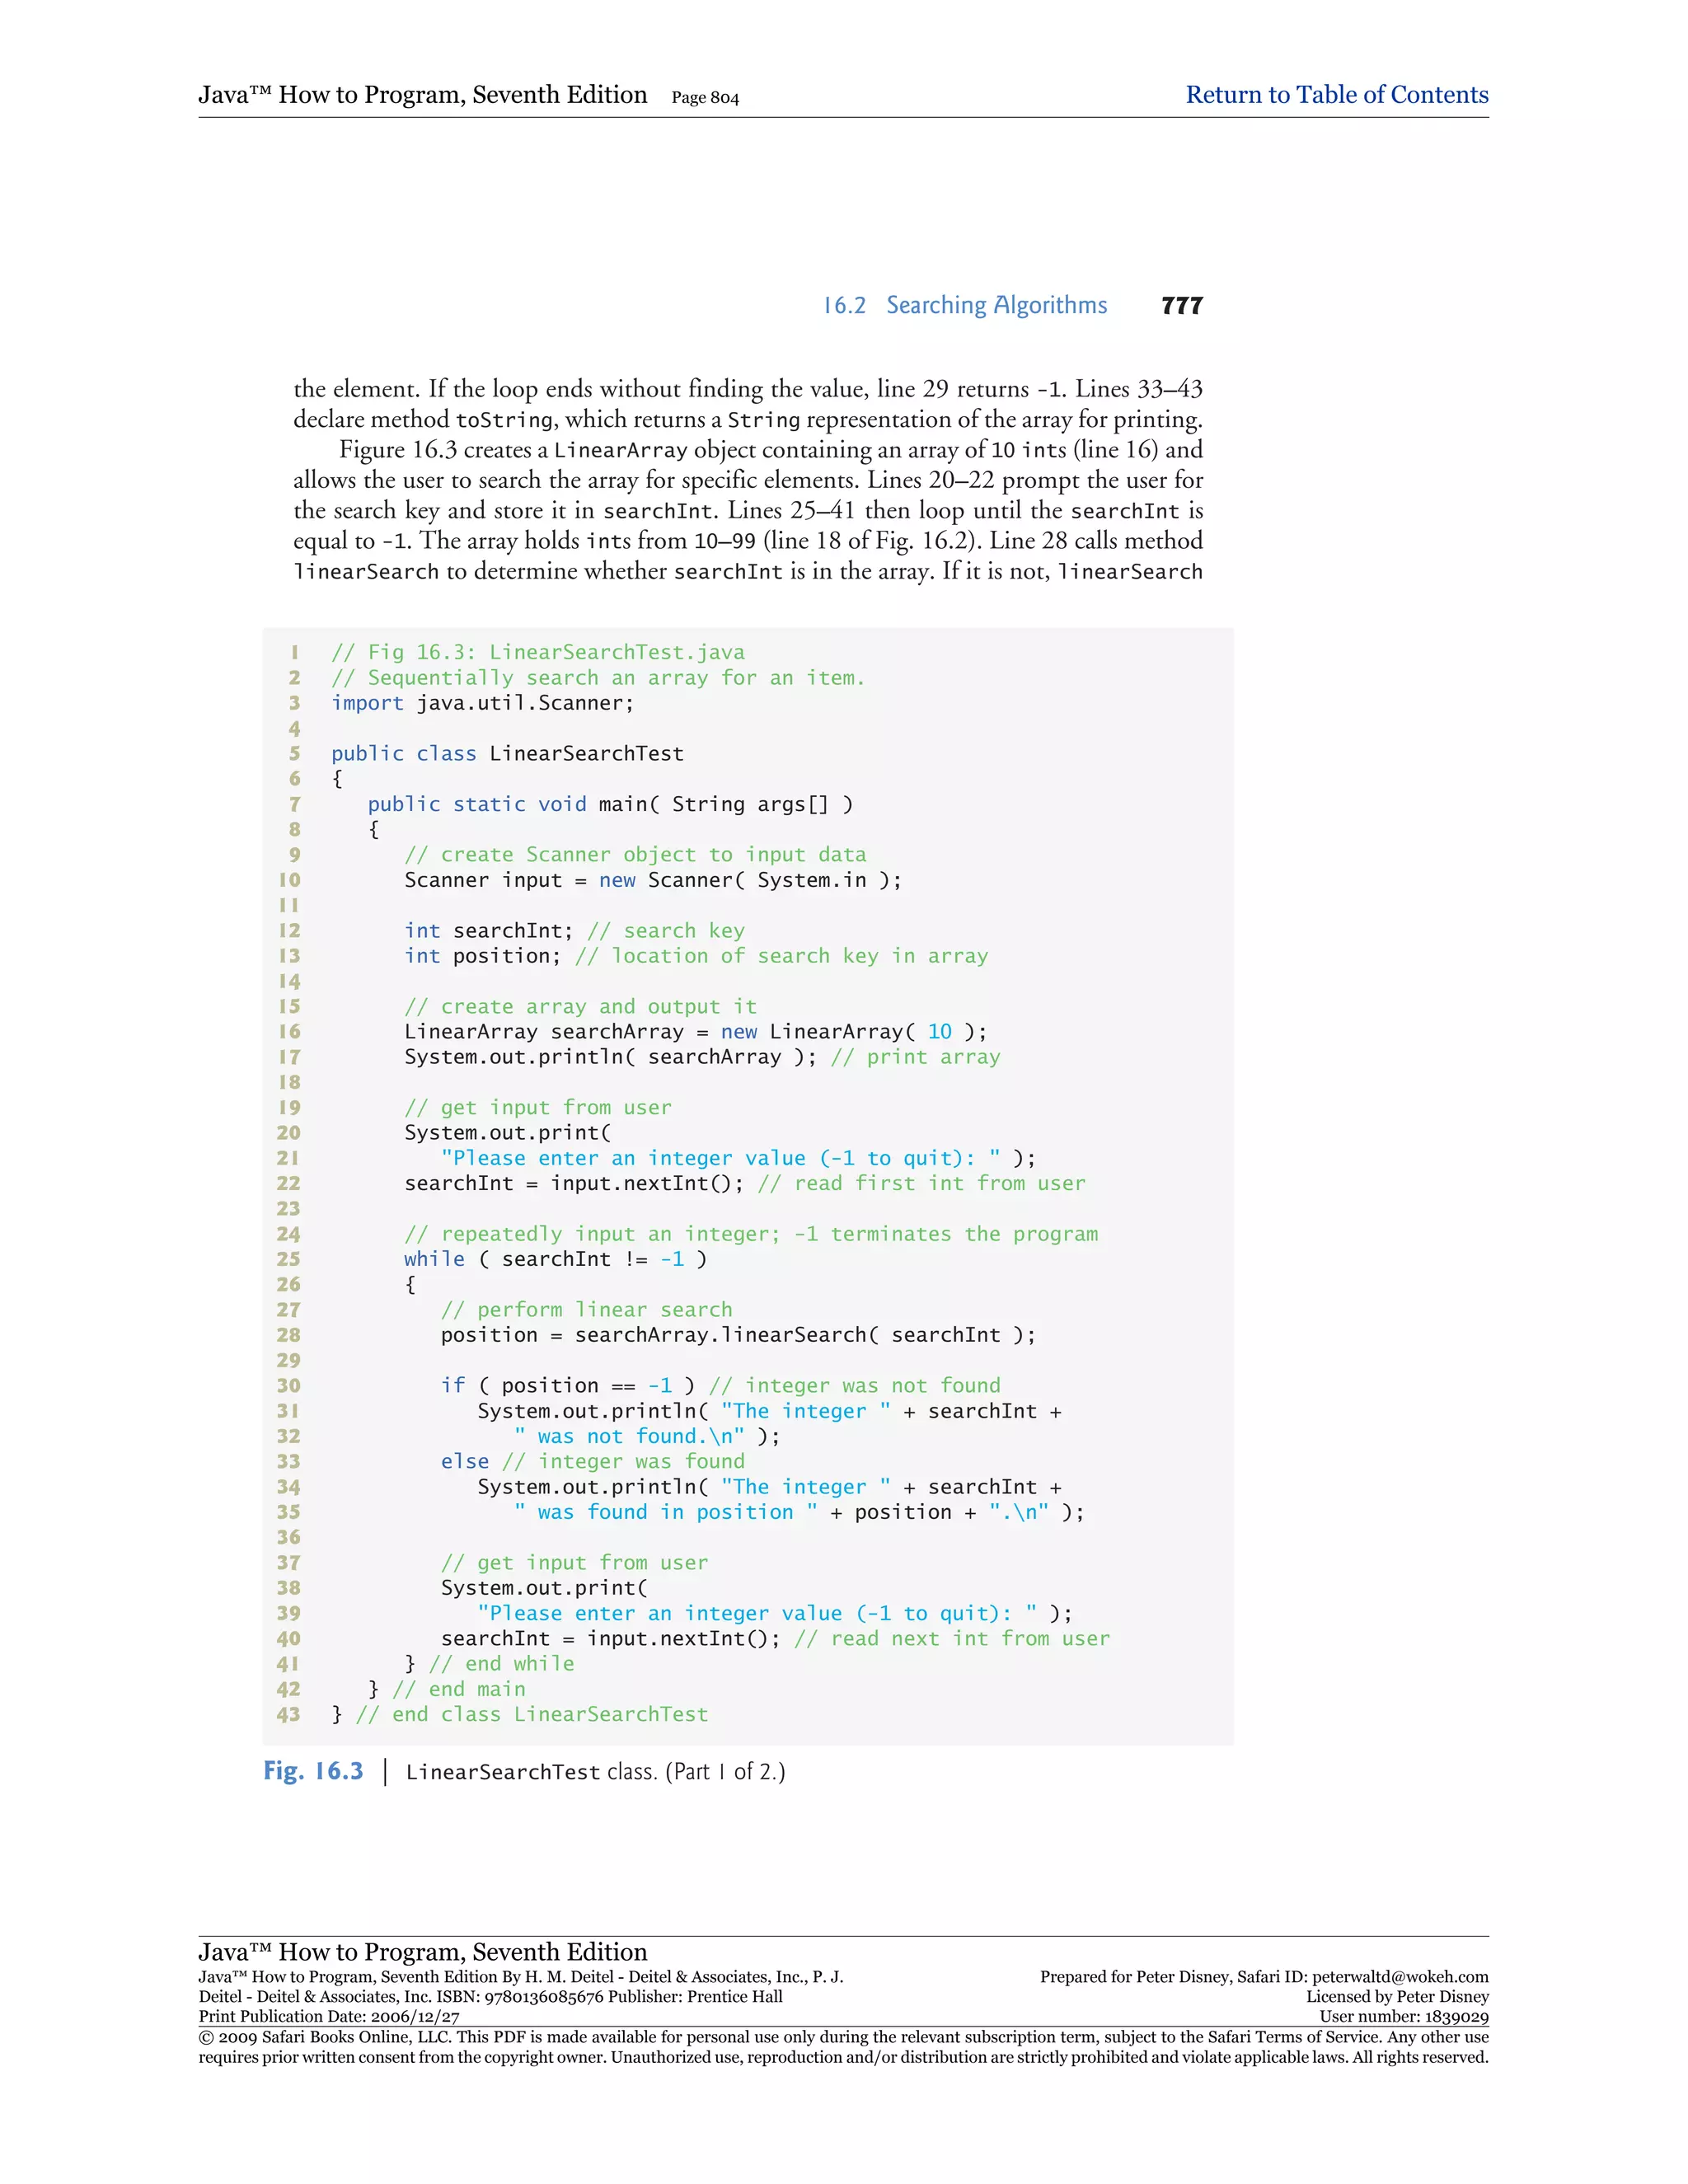Click the '// end class LinearSearchTest' comment

click(531, 1714)
